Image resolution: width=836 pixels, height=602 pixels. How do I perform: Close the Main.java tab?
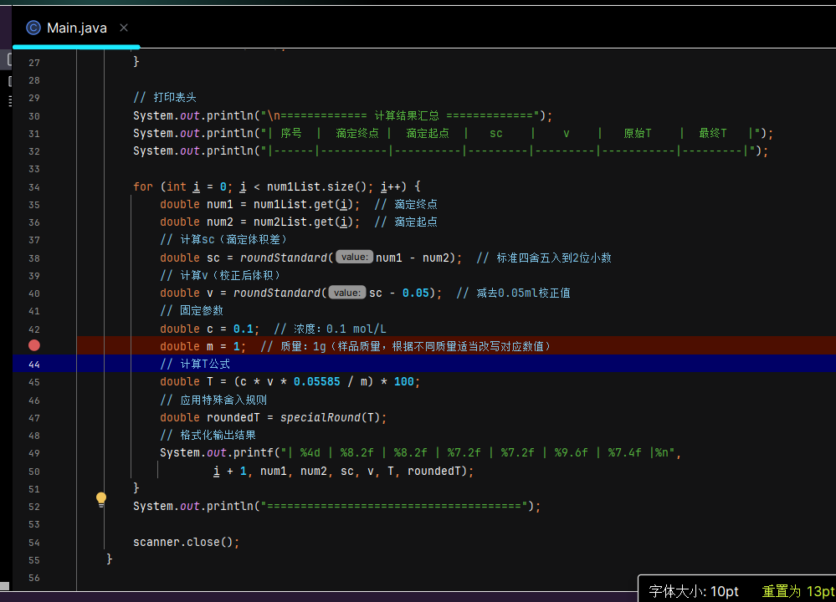point(124,28)
